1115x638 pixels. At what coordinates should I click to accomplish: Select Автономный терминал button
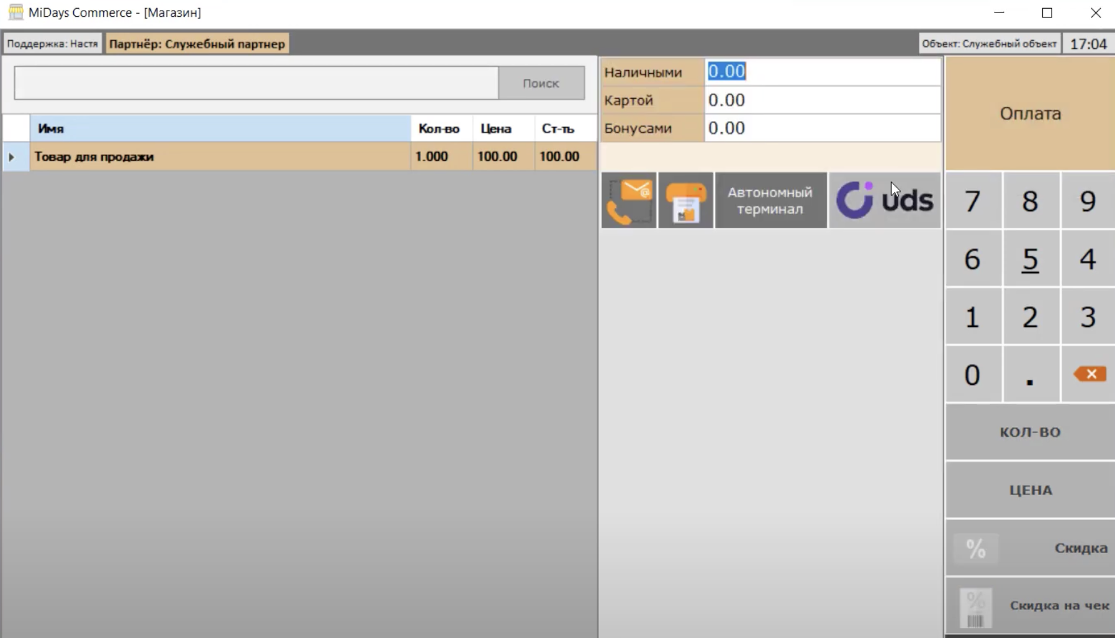tap(770, 200)
